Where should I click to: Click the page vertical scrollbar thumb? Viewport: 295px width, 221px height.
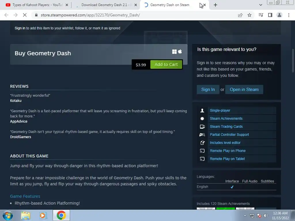(293, 60)
